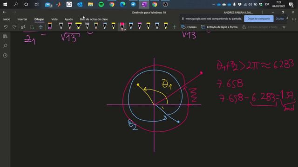Open the volume control tray icon

click(x=250, y=4)
